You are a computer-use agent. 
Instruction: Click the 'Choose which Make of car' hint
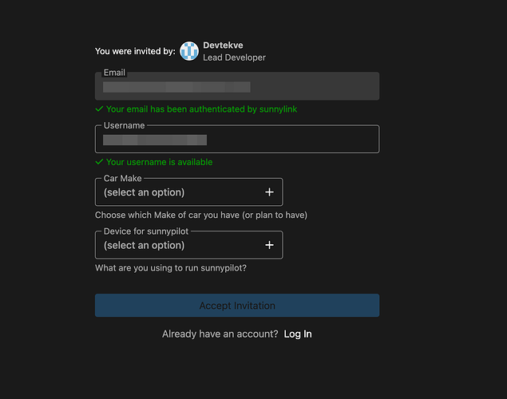coord(201,215)
